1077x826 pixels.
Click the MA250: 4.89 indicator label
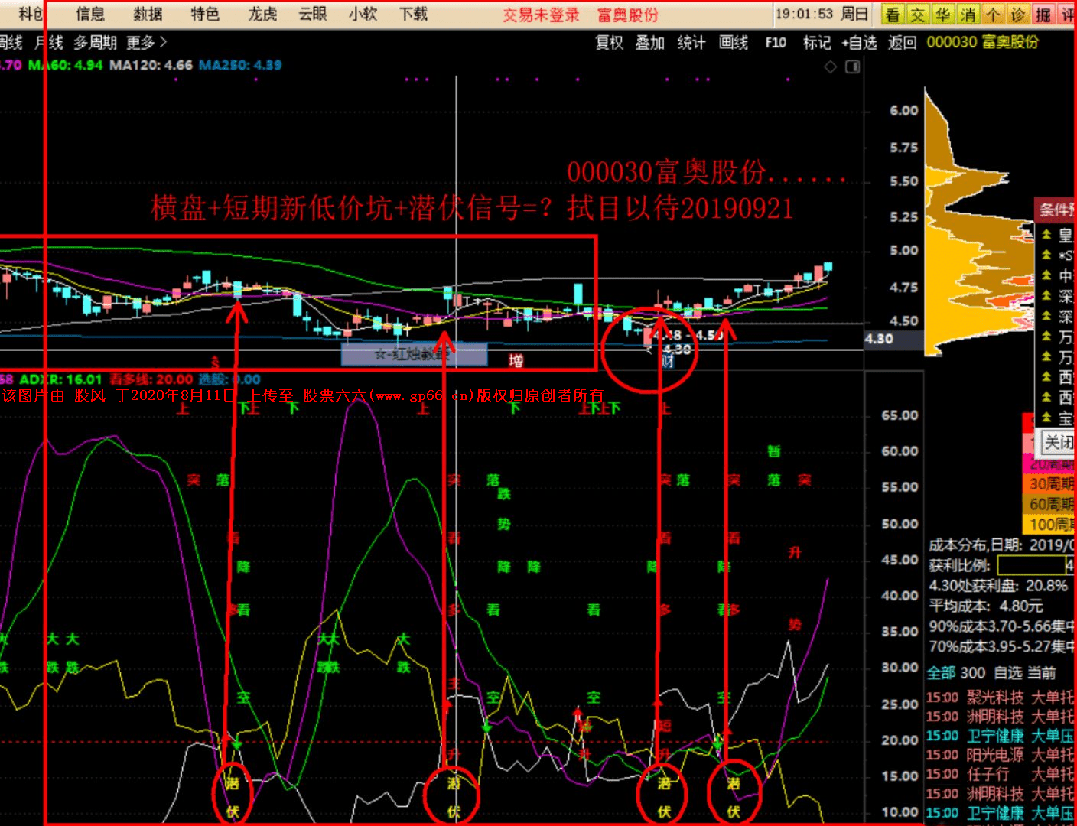coord(240,65)
